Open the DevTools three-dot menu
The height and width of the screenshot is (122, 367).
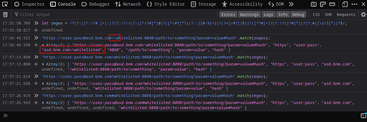tap(354, 4)
